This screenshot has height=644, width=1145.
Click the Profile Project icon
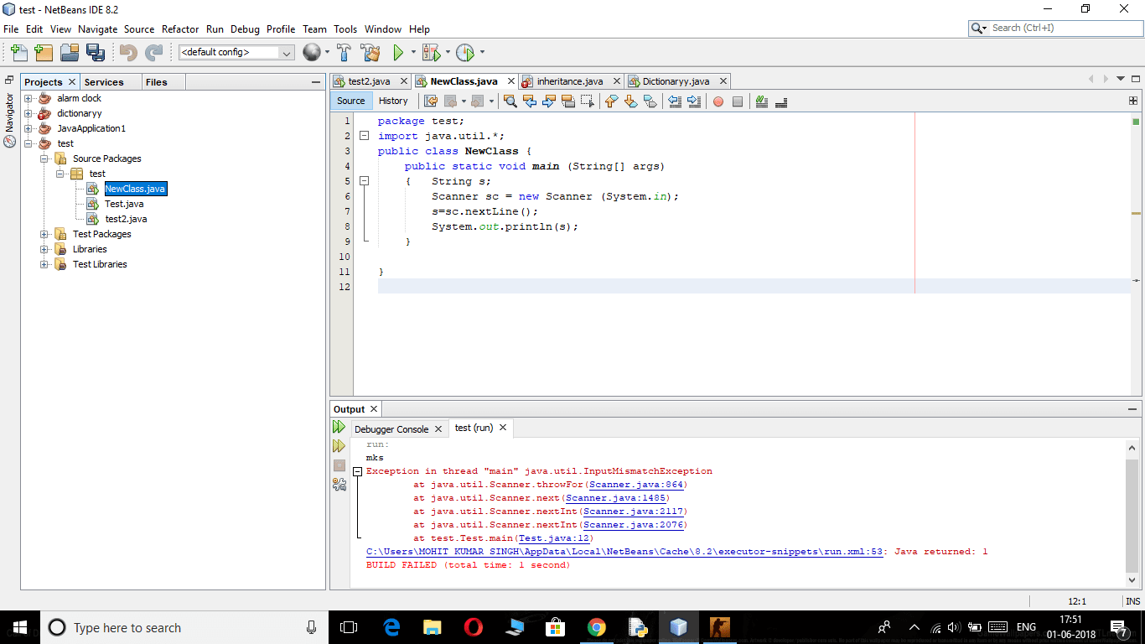[x=465, y=52]
